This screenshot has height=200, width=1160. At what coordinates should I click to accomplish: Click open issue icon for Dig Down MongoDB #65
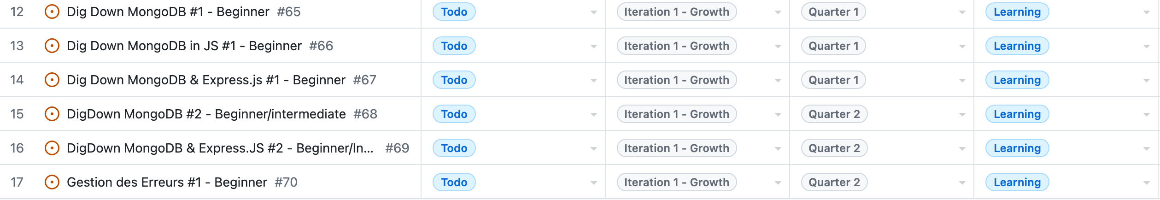[x=52, y=12]
